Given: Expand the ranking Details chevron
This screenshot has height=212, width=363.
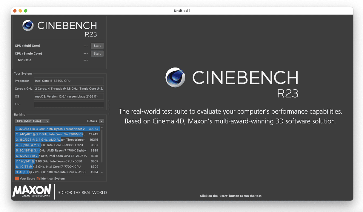Looking at the screenshot, I should tap(101, 121).
